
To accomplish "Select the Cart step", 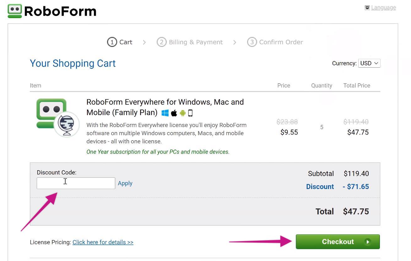I will 120,42.
